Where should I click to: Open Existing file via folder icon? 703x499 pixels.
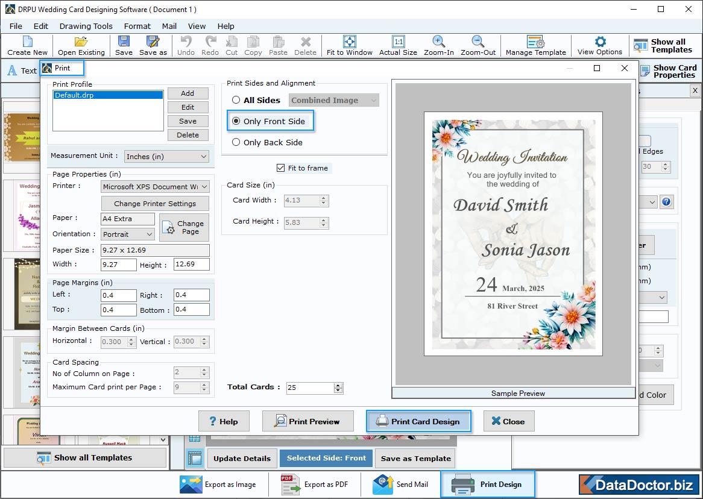coord(81,42)
